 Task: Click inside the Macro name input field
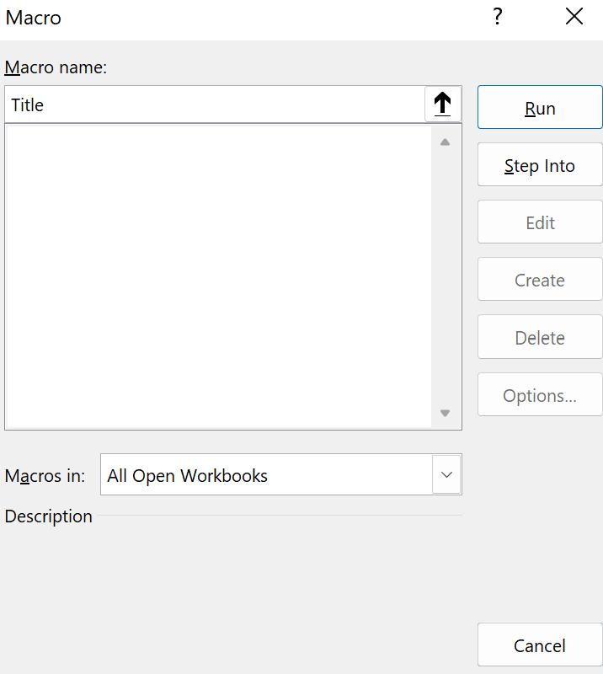click(211, 104)
